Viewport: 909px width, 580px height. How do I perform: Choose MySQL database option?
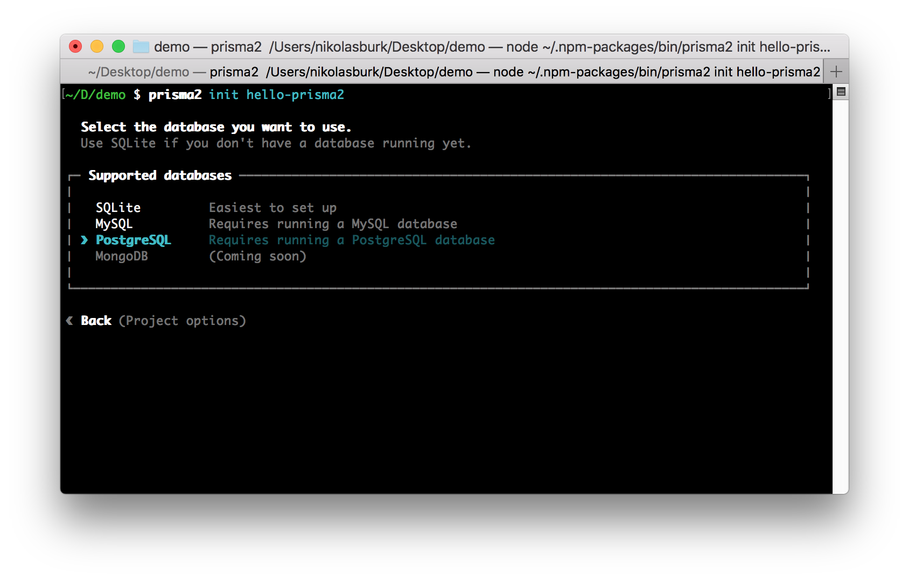(x=114, y=224)
